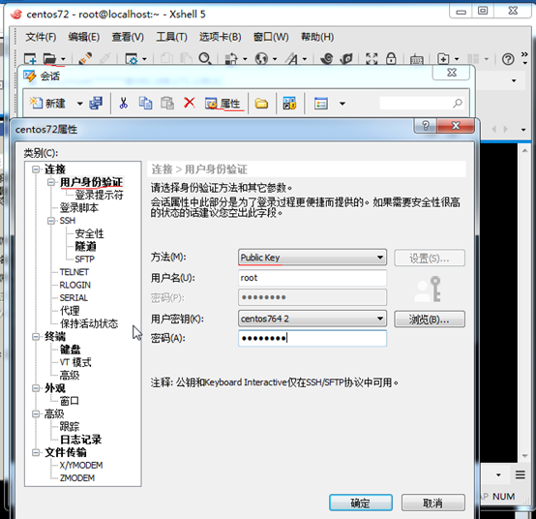The image size is (536, 519).
Task: Click the 属性 properties button in sessions toolbar
Action: (223, 104)
